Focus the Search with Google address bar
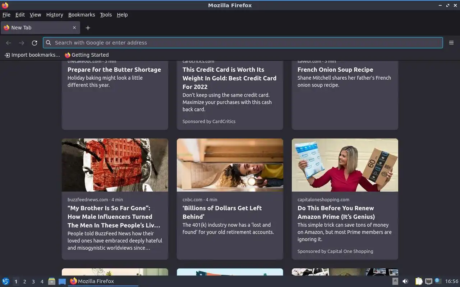 (x=243, y=43)
